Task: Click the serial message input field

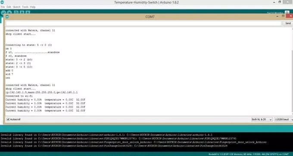Action: (x=143, y=23)
